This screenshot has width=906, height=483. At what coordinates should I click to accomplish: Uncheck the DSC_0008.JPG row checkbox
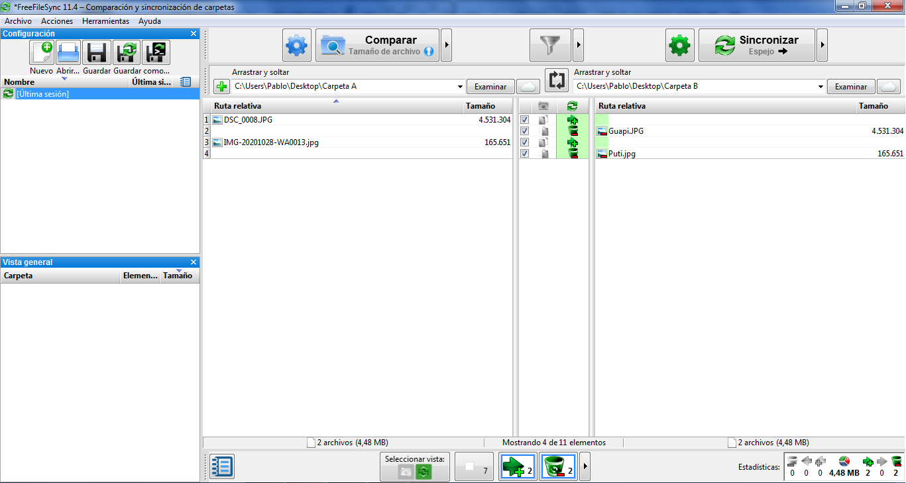pyautogui.click(x=525, y=120)
